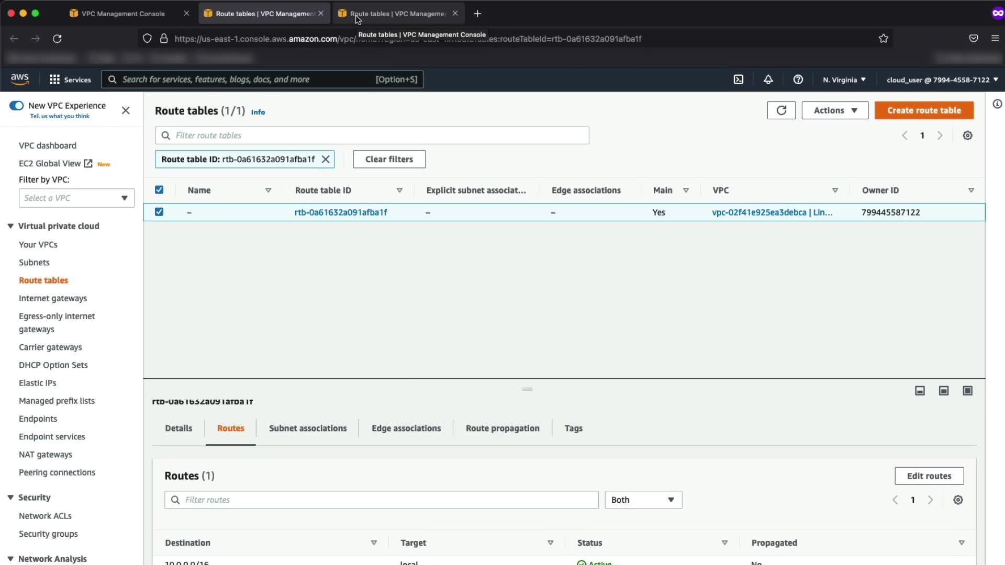
Task: Click the notifications bell icon
Action: click(x=768, y=80)
